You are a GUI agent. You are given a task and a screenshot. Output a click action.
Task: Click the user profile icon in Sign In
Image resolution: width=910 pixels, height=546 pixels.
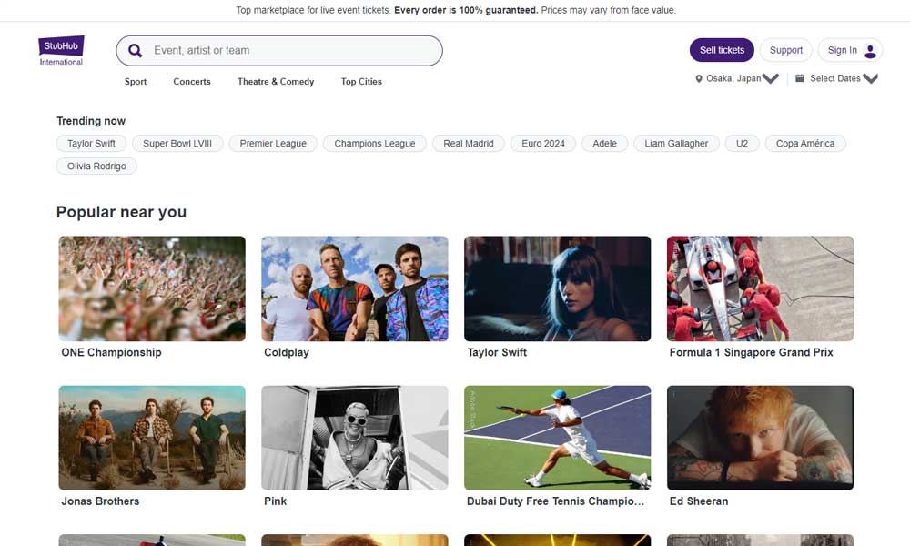(870, 50)
